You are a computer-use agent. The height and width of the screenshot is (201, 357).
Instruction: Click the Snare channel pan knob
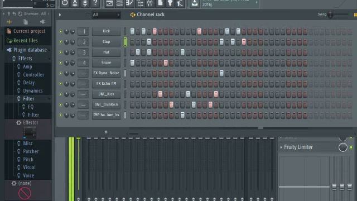tap(66, 63)
